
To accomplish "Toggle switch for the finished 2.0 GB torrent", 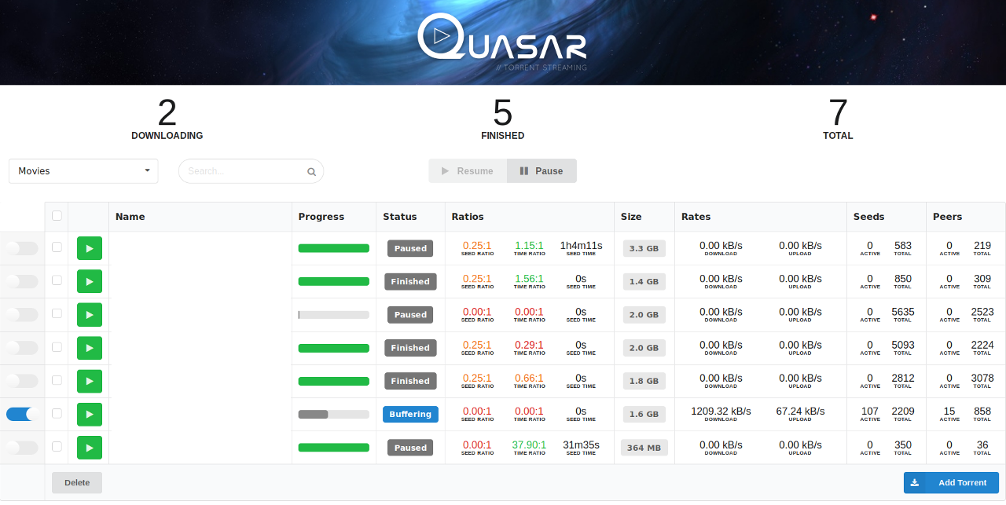I will pyautogui.click(x=22, y=348).
